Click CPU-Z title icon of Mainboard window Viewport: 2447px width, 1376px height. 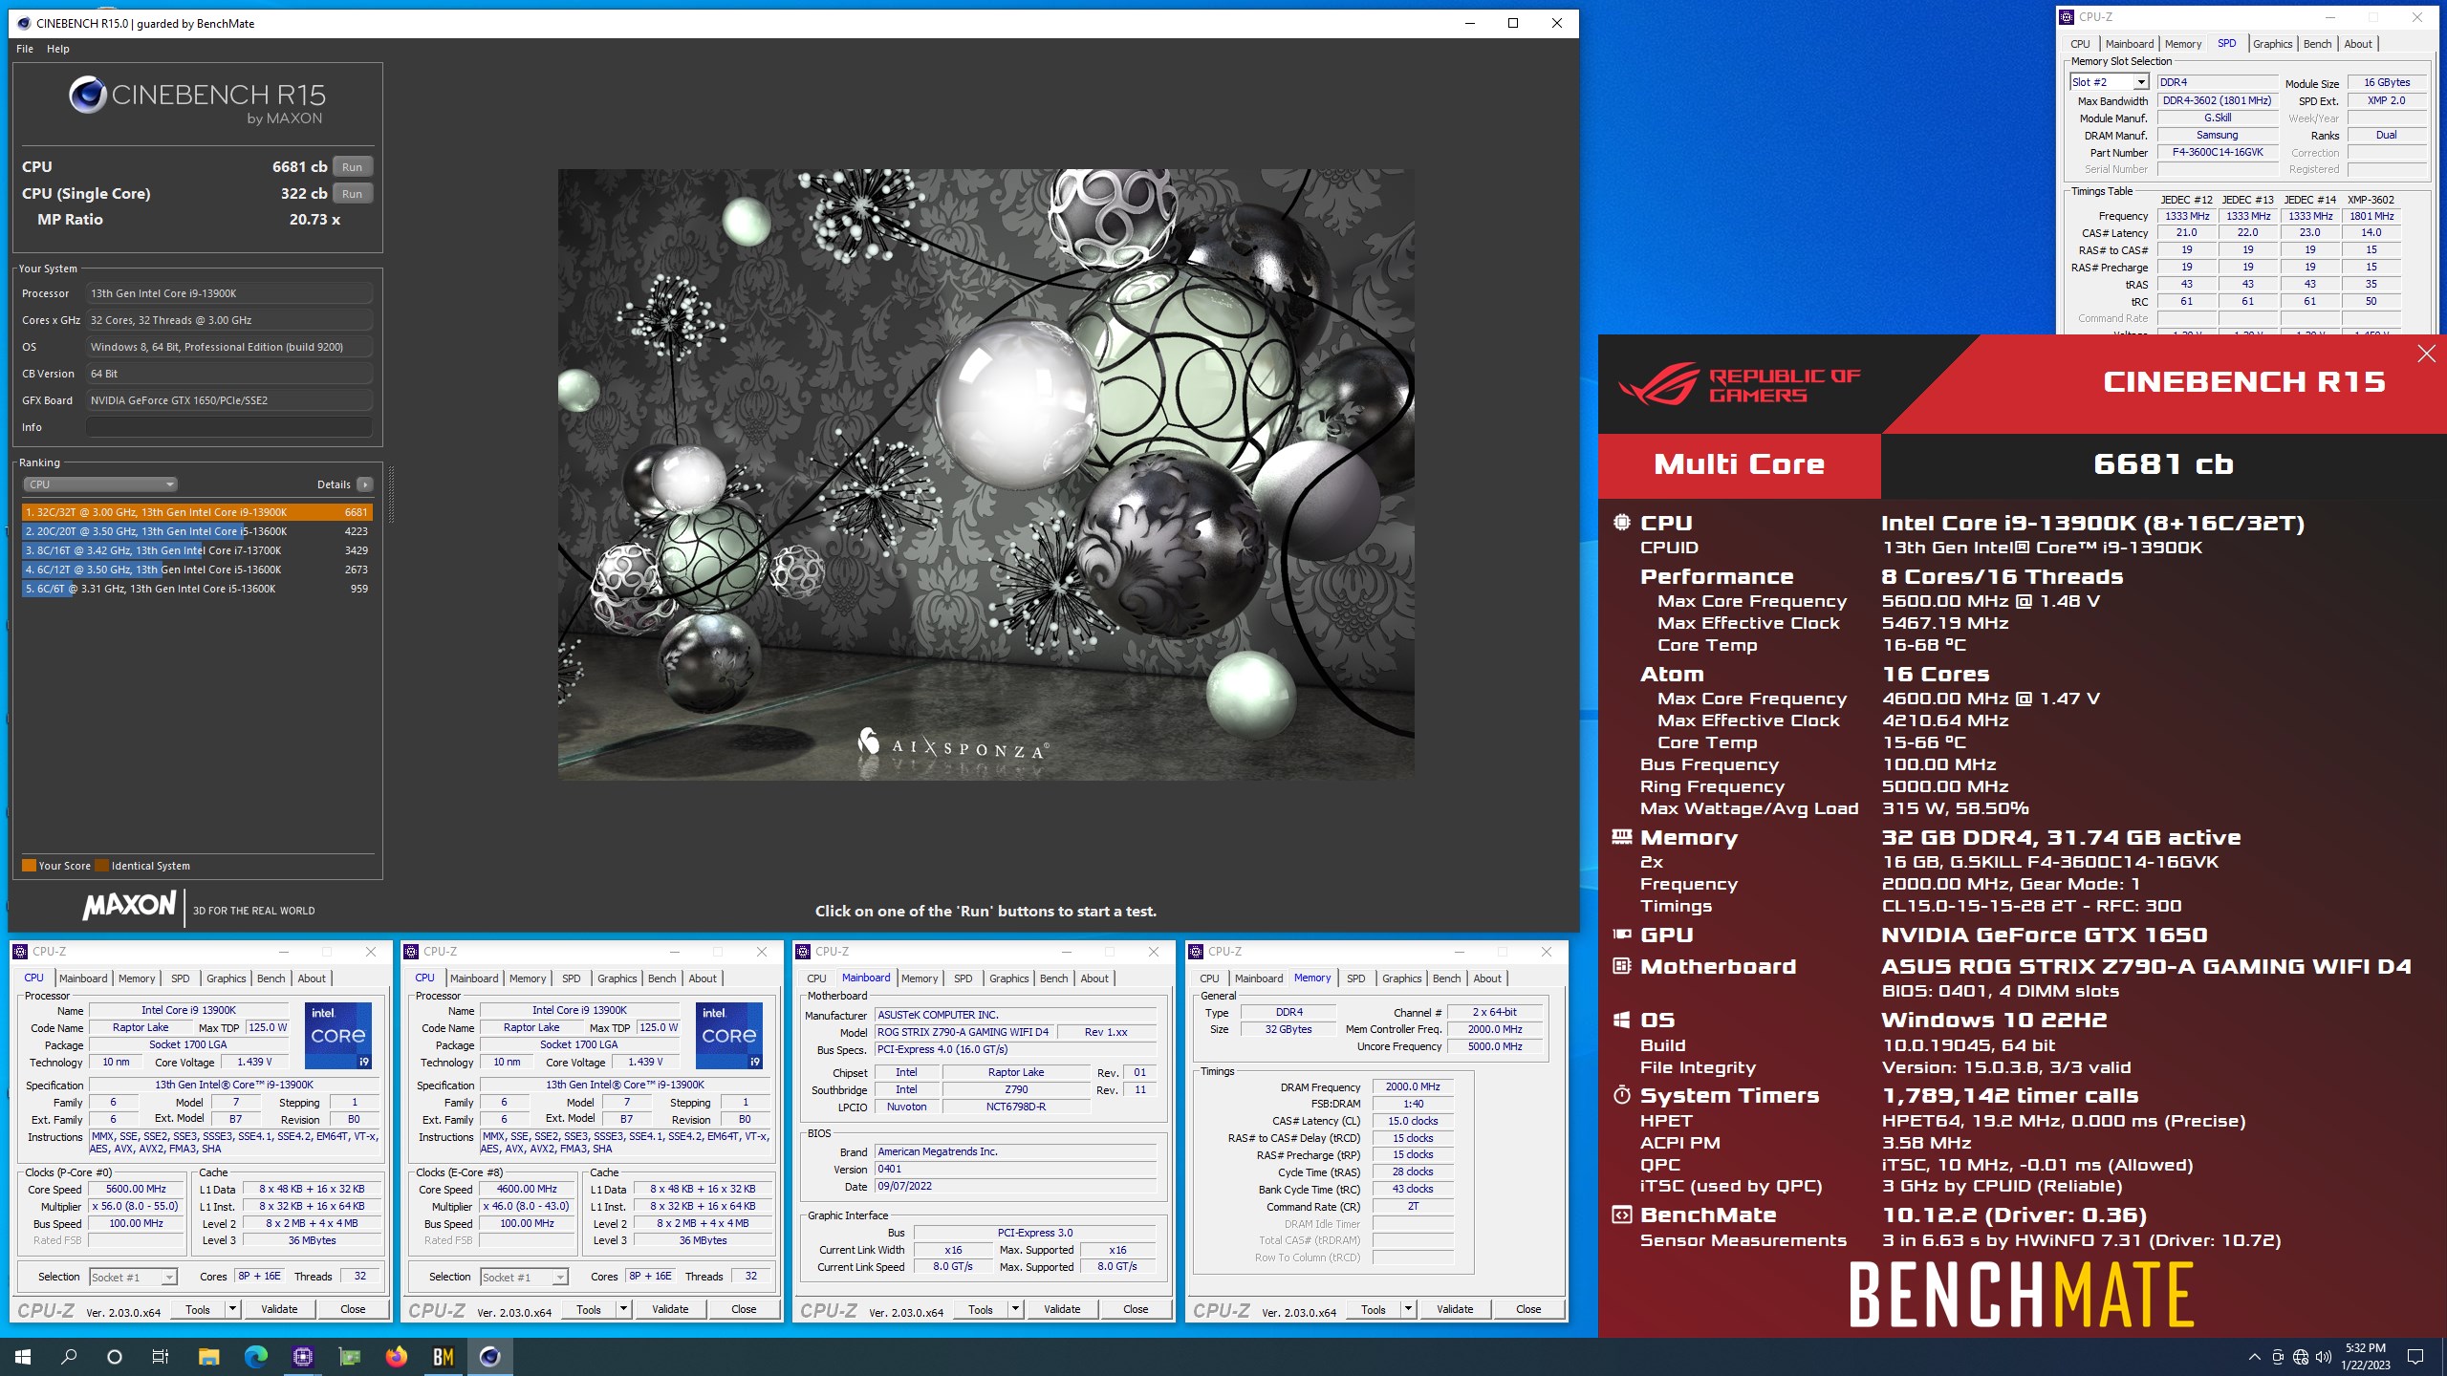(x=803, y=952)
